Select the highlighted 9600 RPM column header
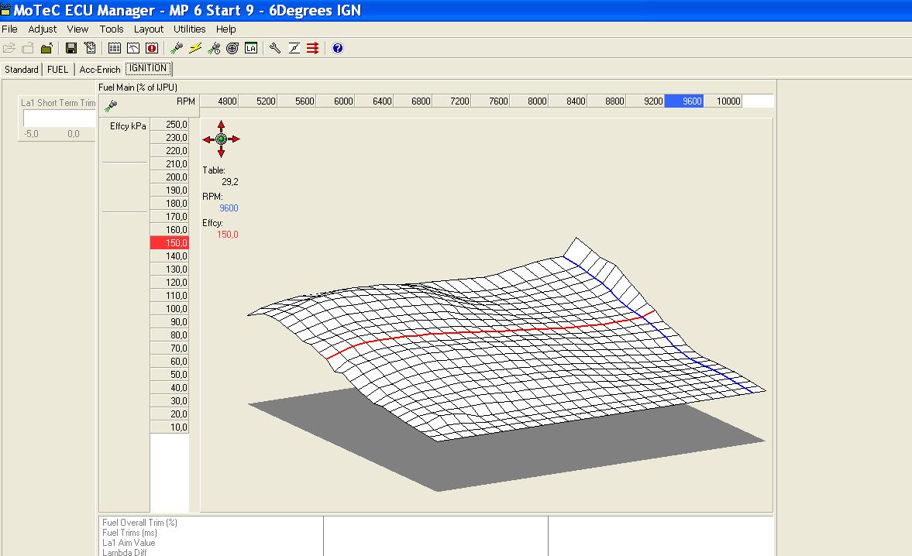The height and width of the screenshot is (556, 912). 683,101
